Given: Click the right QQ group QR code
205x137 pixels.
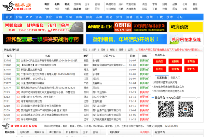Looking at the screenshot, I should click(x=187, y=109).
